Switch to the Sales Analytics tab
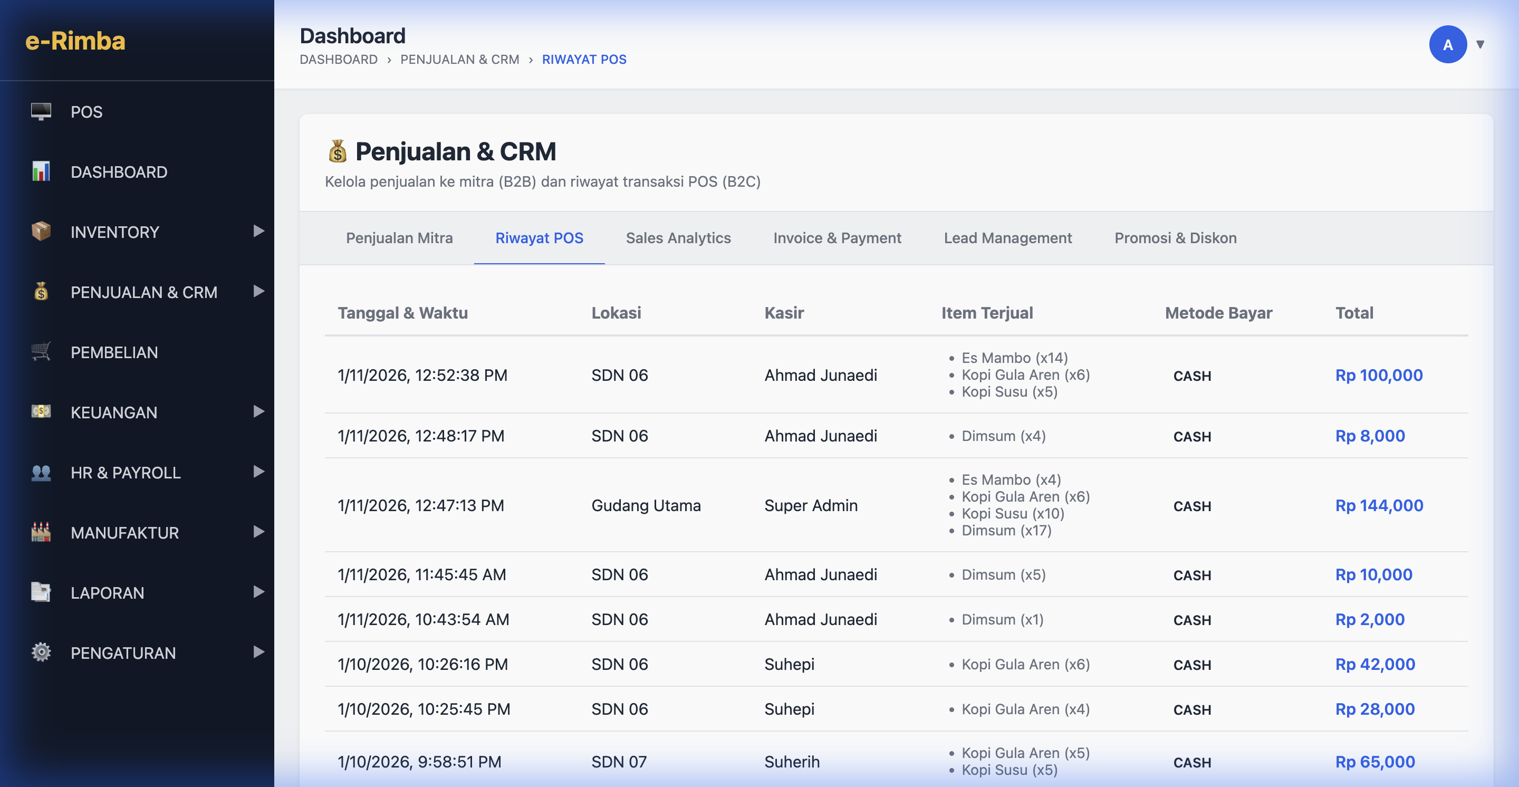The width and height of the screenshot is (1519, 787). coord(678,238)
